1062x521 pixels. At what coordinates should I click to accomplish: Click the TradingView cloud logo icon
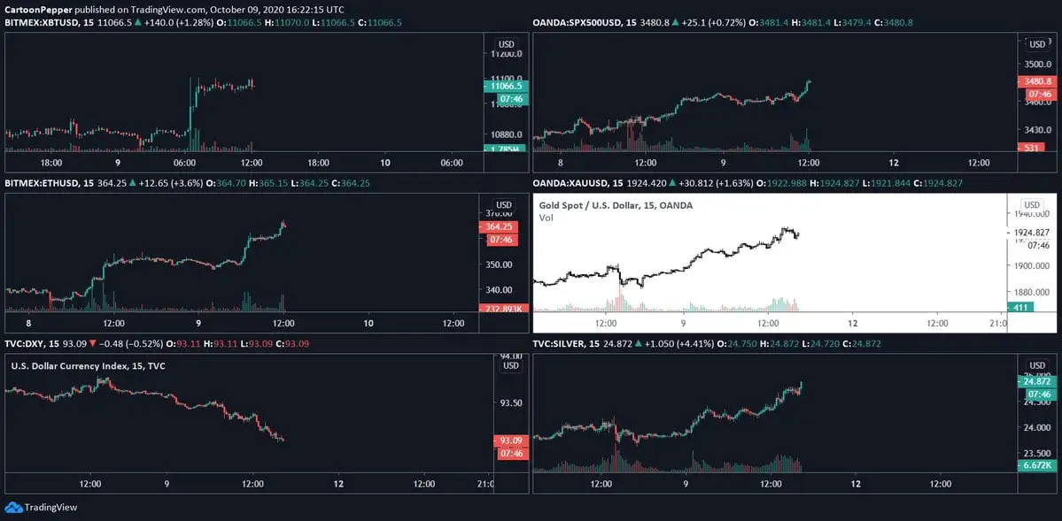[x=12, y=507]
